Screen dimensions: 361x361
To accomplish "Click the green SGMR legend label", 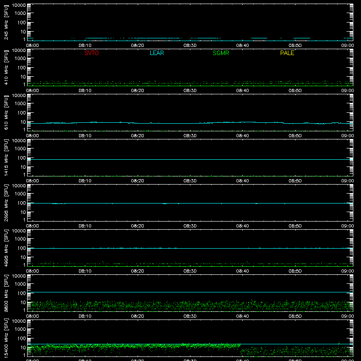I will (221, 53).
